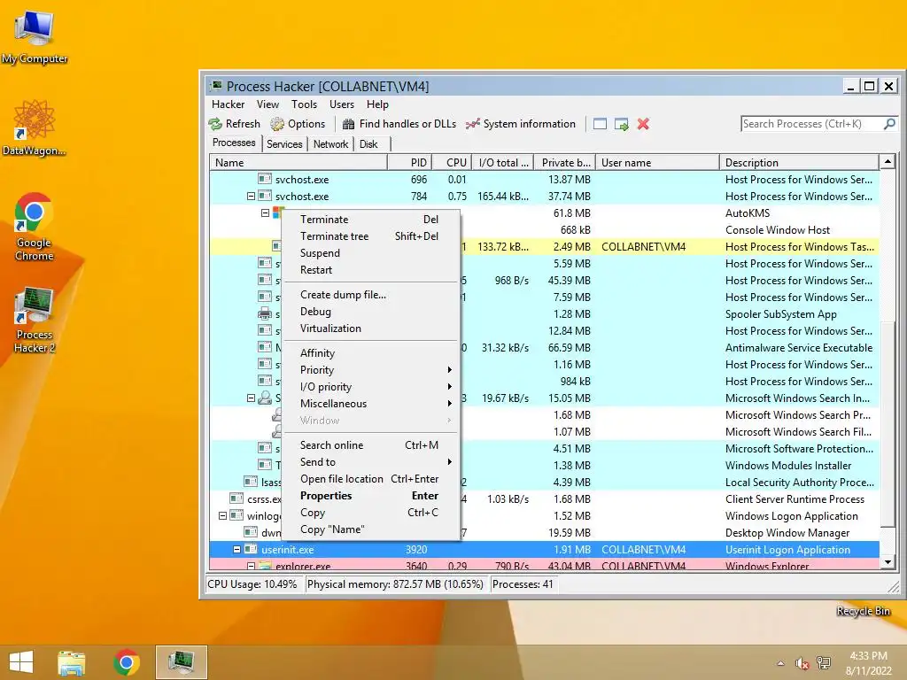This screenshot has width=907, height=680.
Task: Sort by the CPU column header
Action: tap(452, 163)
